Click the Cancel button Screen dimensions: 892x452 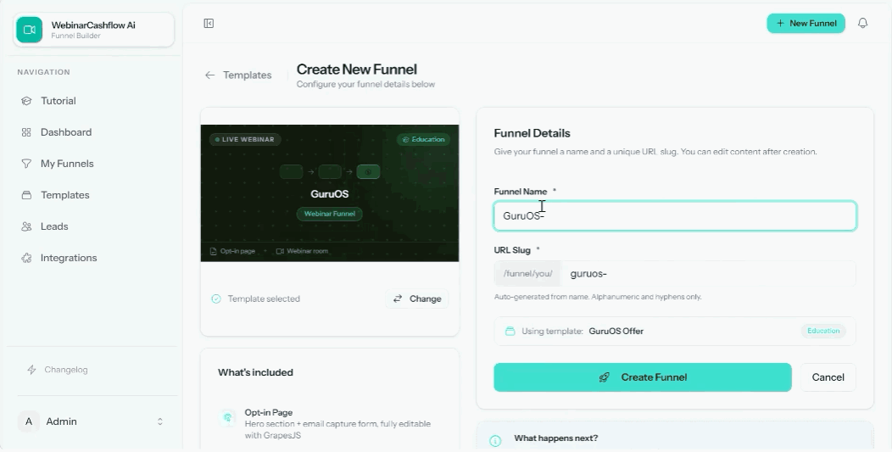(828, 377)
